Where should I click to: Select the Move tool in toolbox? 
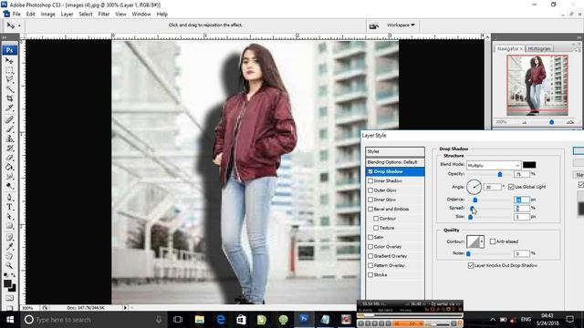(9, 60)
